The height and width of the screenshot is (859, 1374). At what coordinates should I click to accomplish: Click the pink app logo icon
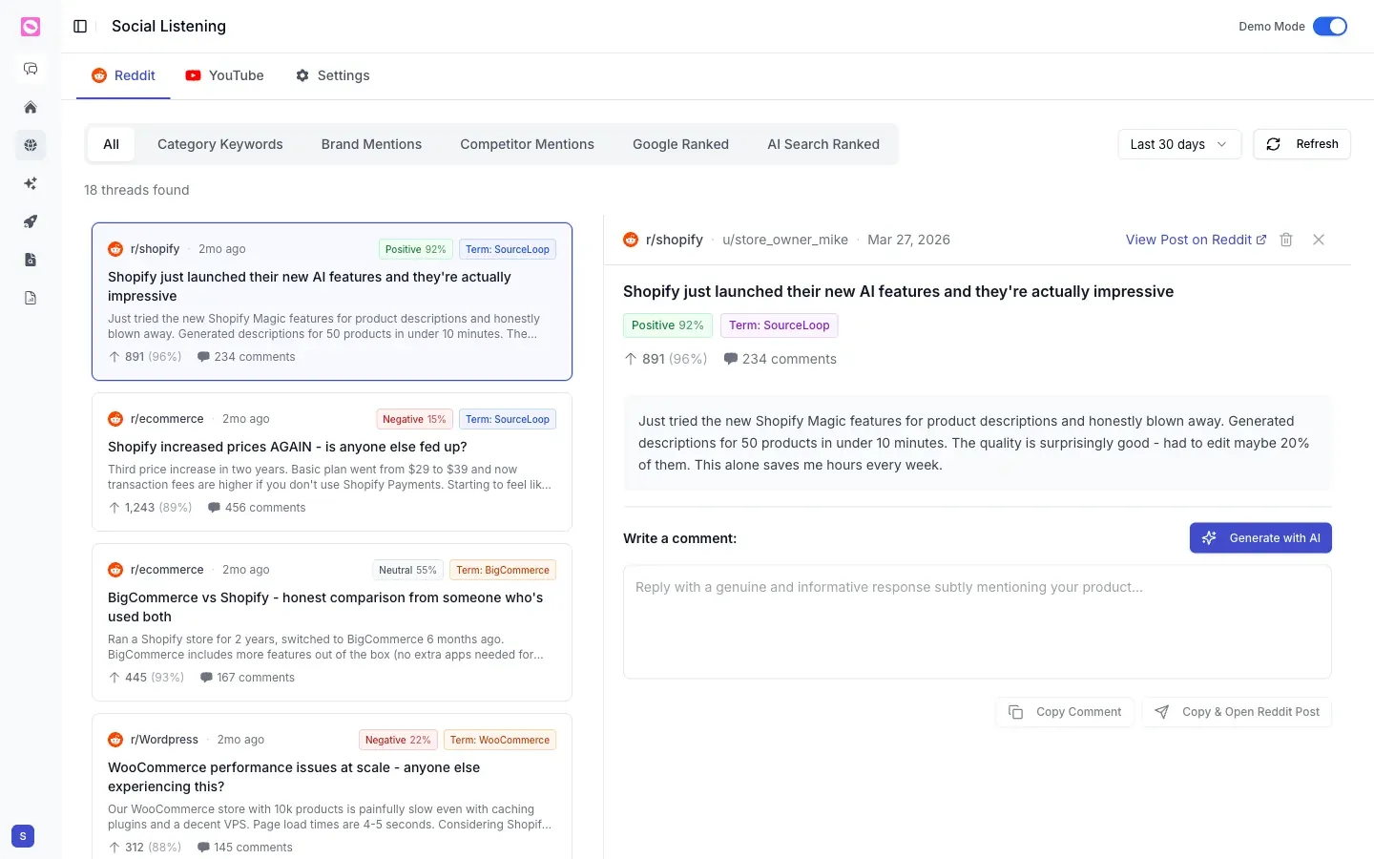coord(31,27)
